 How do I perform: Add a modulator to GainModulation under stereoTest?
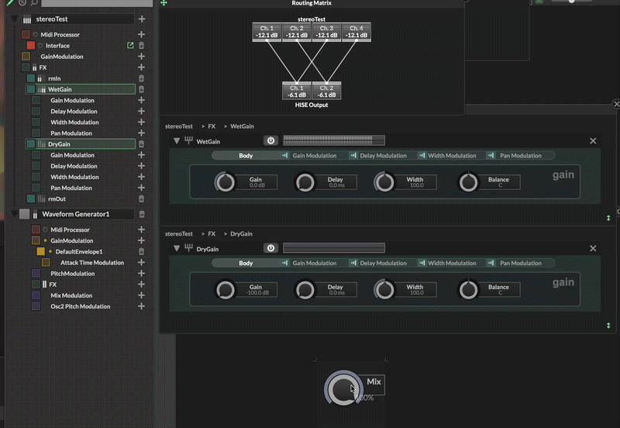coord(141,57)
